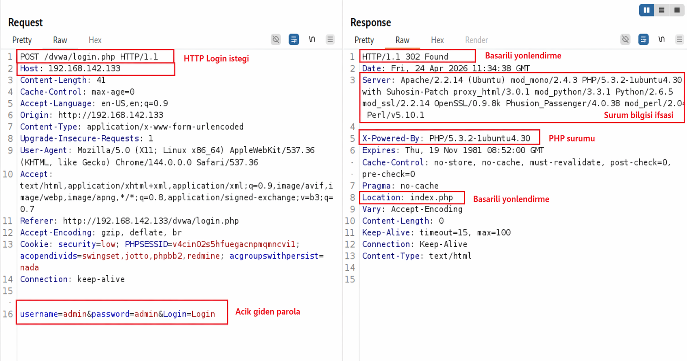Click the Connection: Keep-Alive response header

click(x=414, y=244)
